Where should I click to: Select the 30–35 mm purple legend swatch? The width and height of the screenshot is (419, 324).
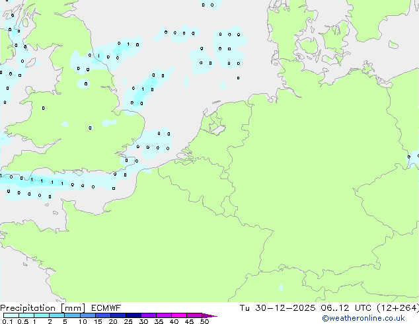149,315
